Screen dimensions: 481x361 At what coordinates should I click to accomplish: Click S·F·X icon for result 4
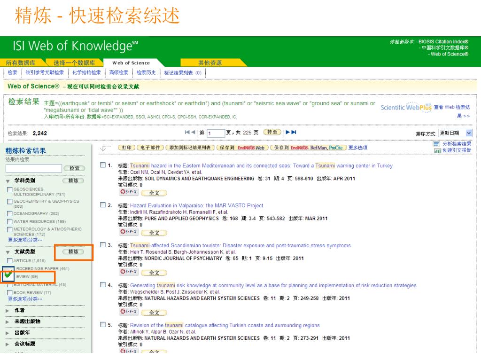tap(129, 312)
